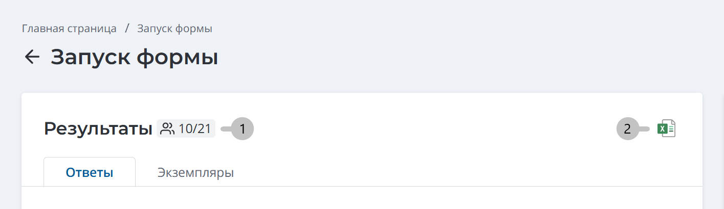Click the people icon beside 10/21
The image size is (724, 209).
[167, 129]
